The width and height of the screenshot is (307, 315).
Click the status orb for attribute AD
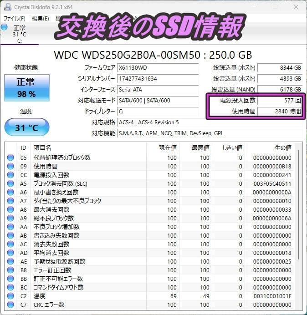[10, 253]
